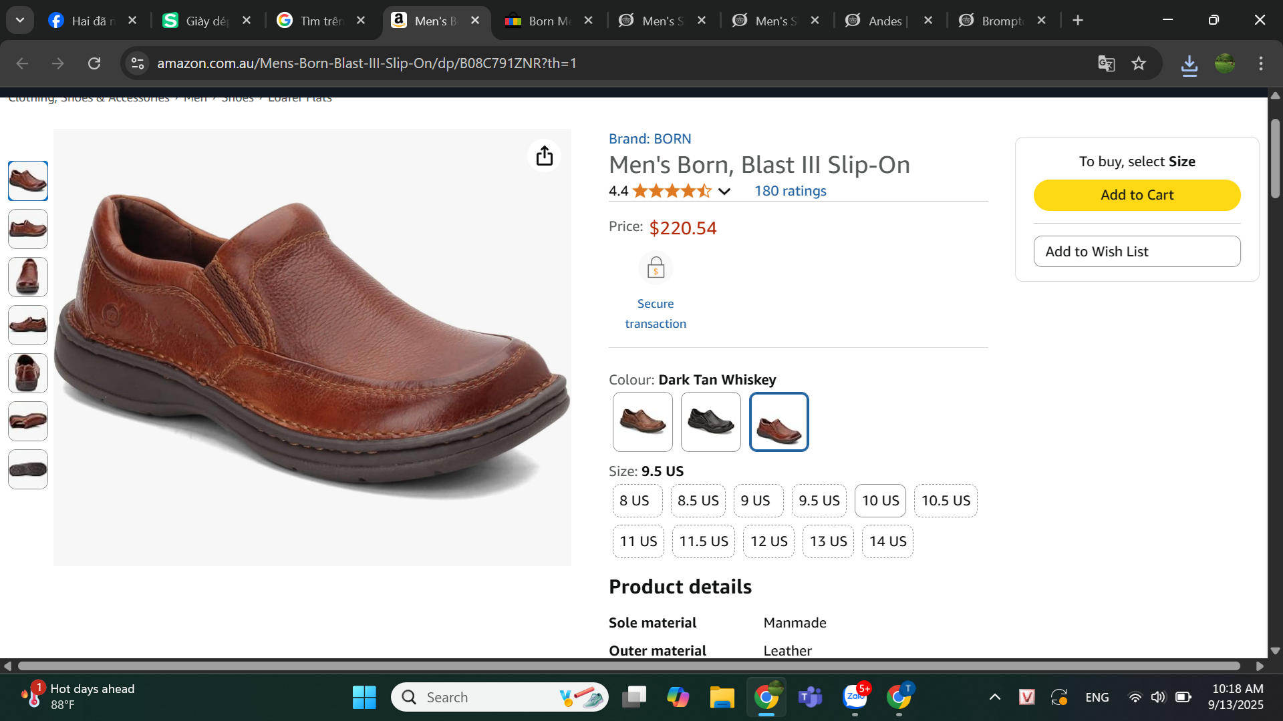
Task: Bookmark this page with the star icon
Action: 1139,63
